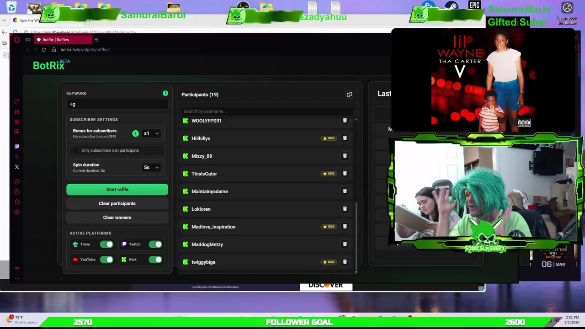
Task: Reload the BotRix page
Action: point(44,49)
